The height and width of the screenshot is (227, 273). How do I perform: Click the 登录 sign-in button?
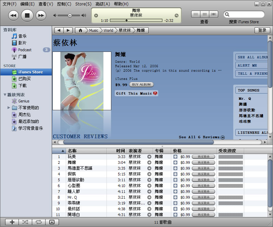tap(262, 30)
